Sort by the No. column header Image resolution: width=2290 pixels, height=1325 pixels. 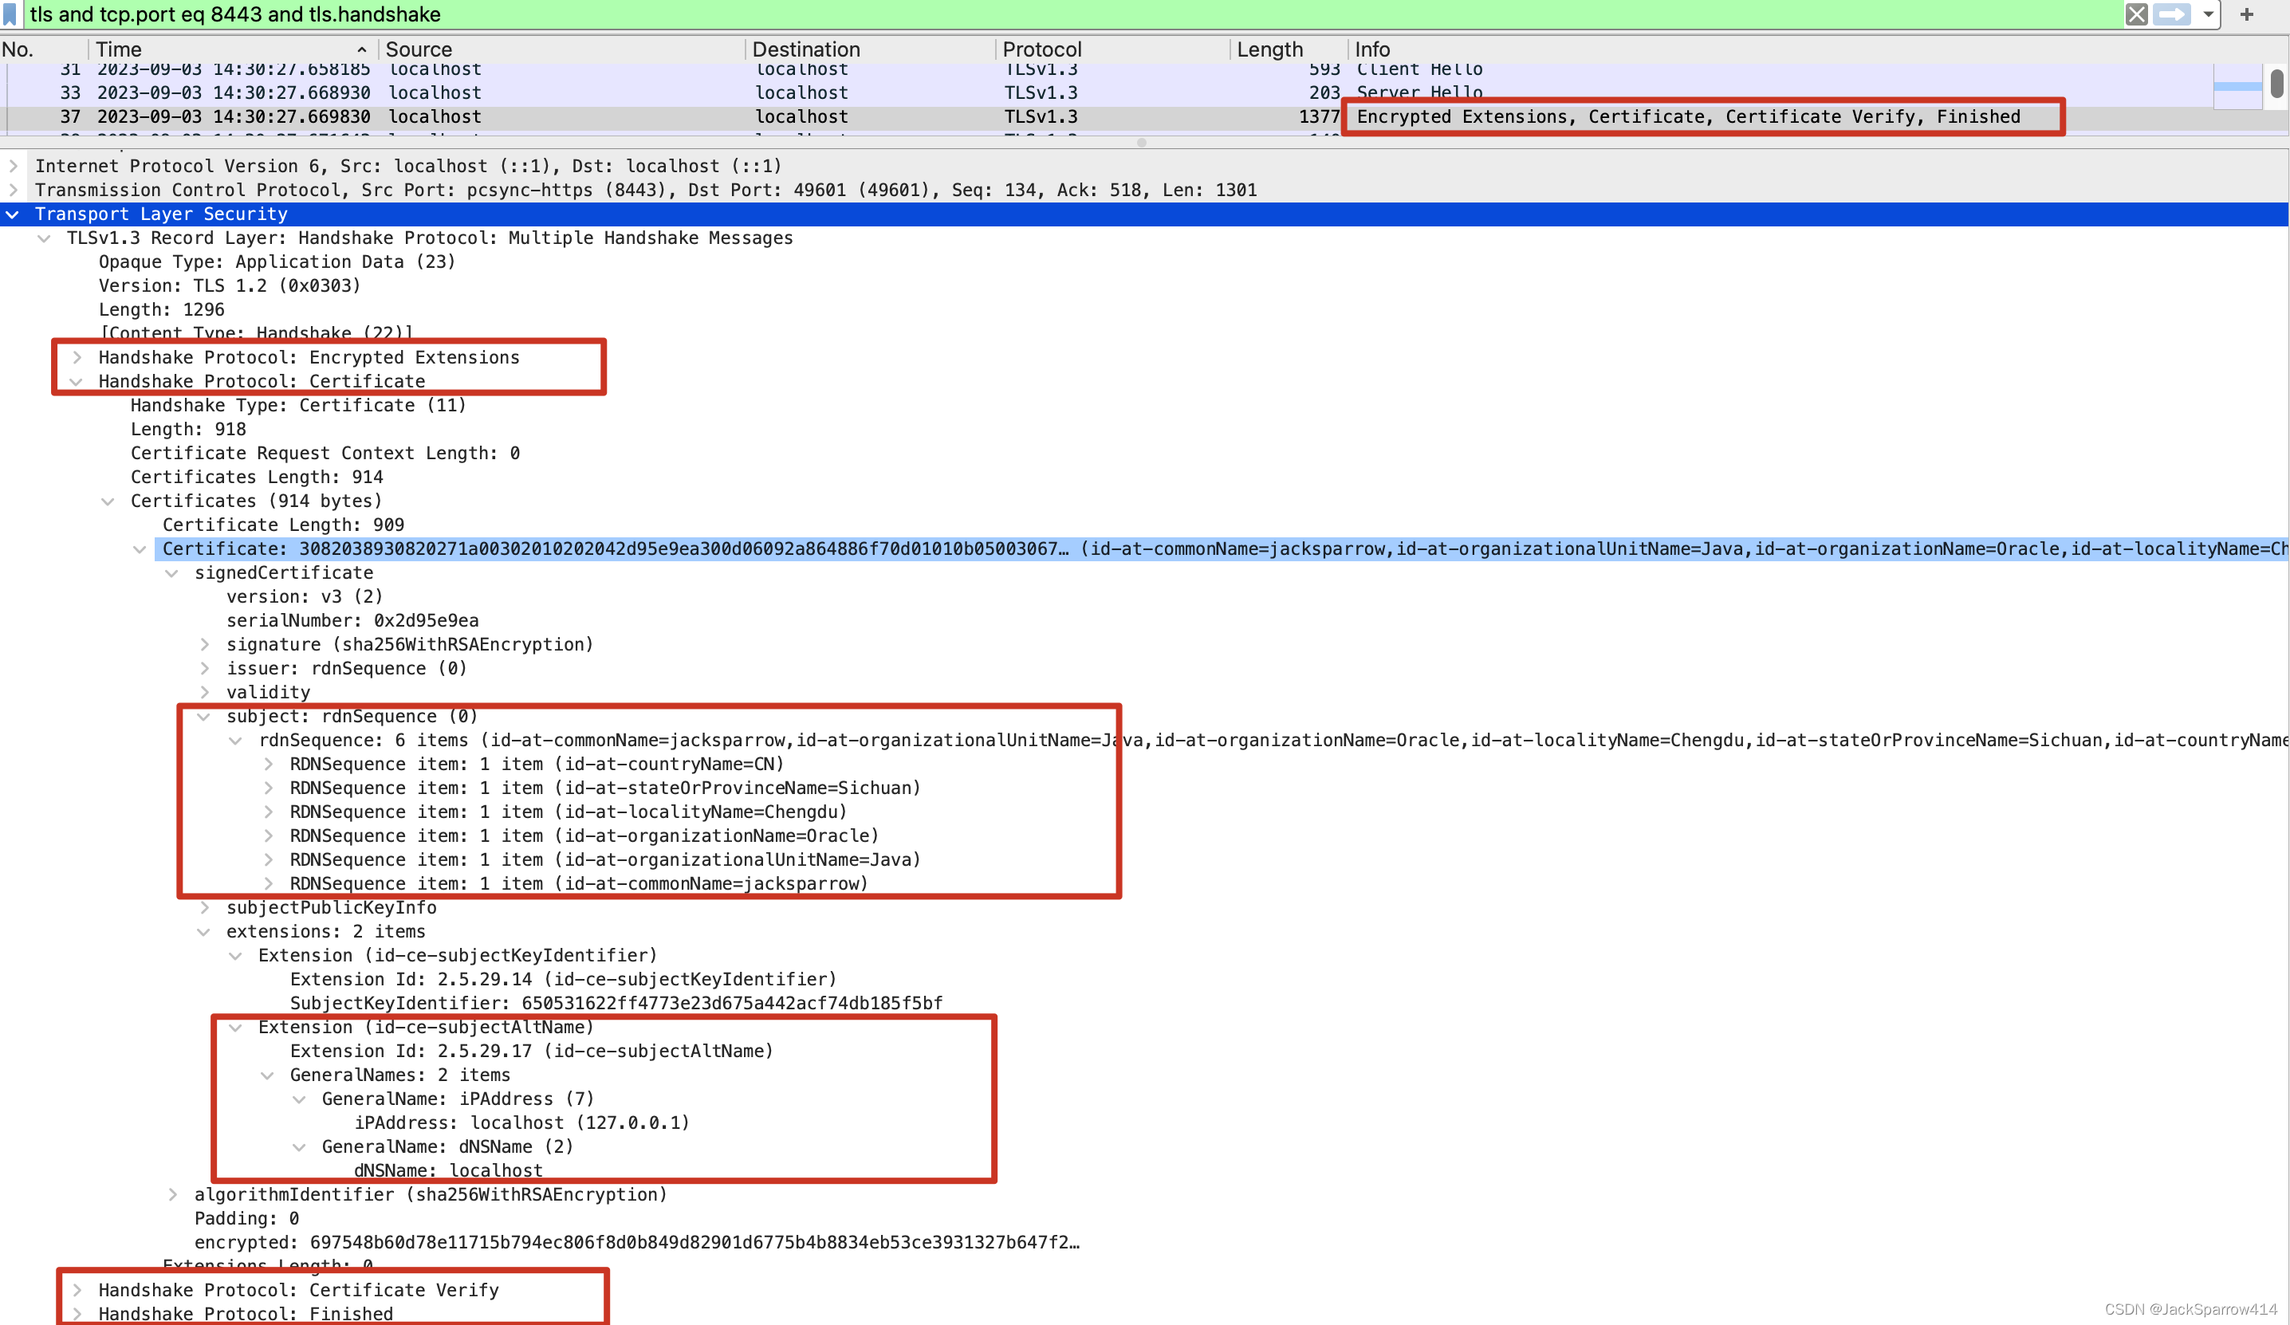click(x=43, y=49)
